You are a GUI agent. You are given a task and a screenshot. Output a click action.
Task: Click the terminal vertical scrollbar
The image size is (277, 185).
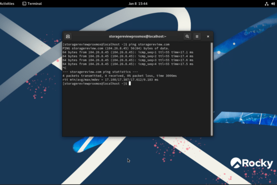pyautogui.click(x=212, y=89)
